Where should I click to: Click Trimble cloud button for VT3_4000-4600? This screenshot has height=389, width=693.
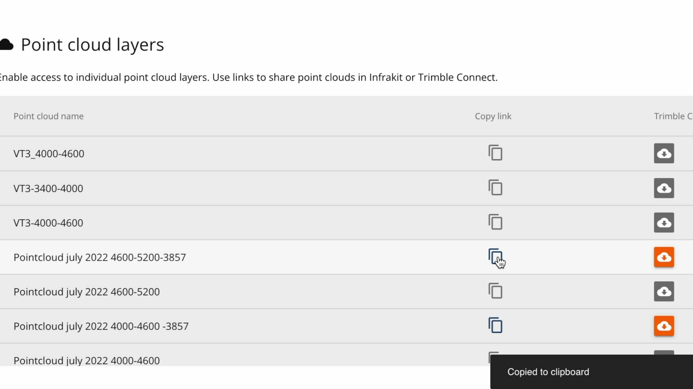coord(664,153)
